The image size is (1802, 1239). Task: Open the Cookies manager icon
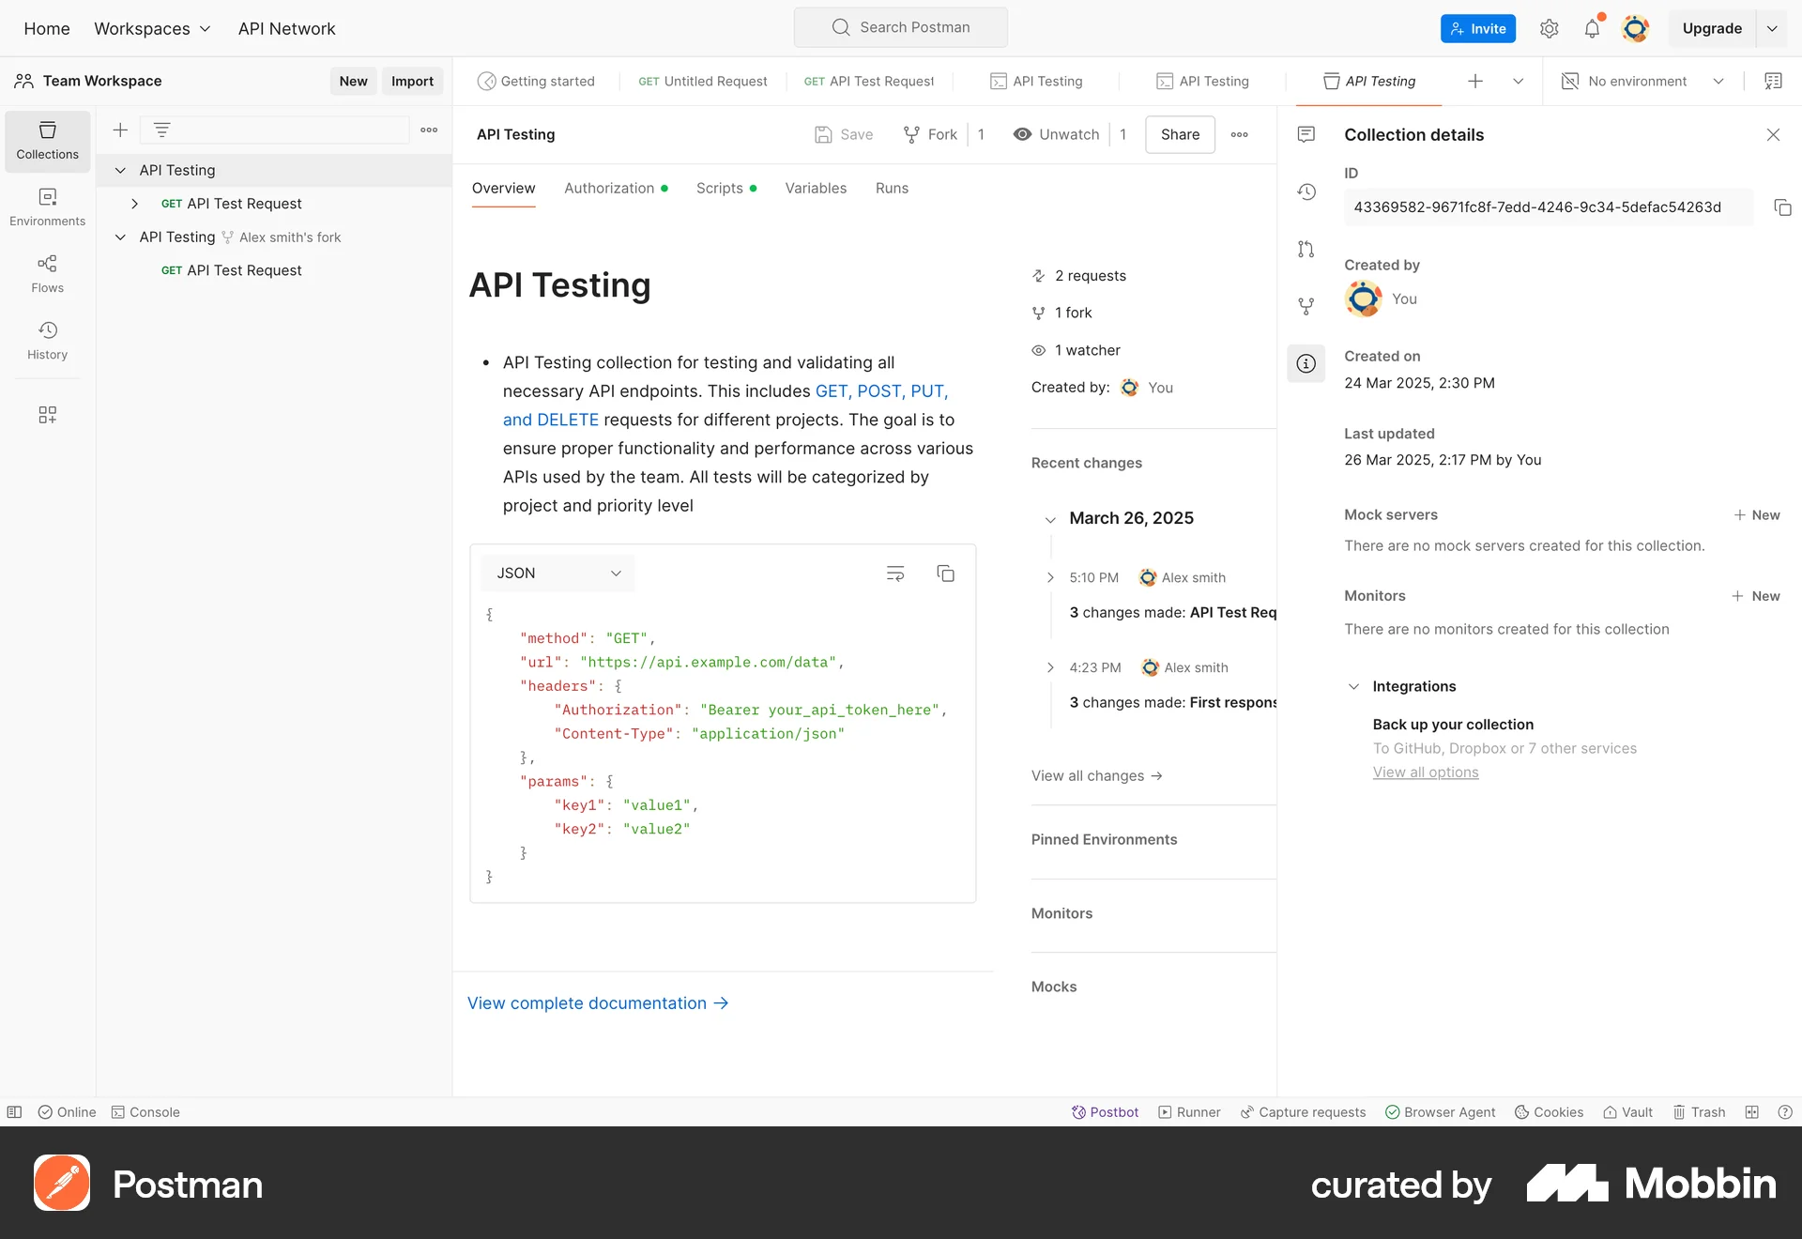(1548, 1111)
